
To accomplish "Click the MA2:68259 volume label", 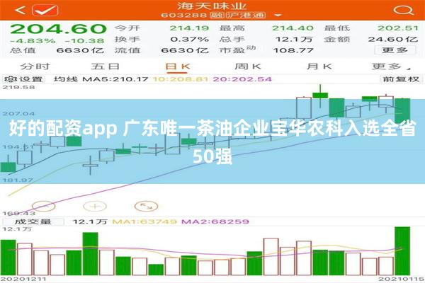I will coord(215,221).
